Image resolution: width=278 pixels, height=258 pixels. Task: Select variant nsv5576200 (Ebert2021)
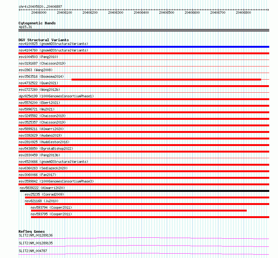(x=39, y=103)
